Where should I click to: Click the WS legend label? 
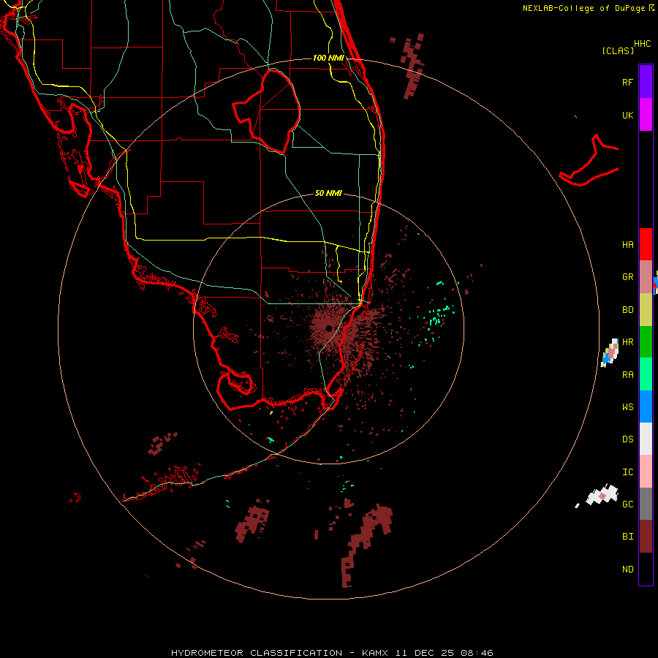pos(627,406)
